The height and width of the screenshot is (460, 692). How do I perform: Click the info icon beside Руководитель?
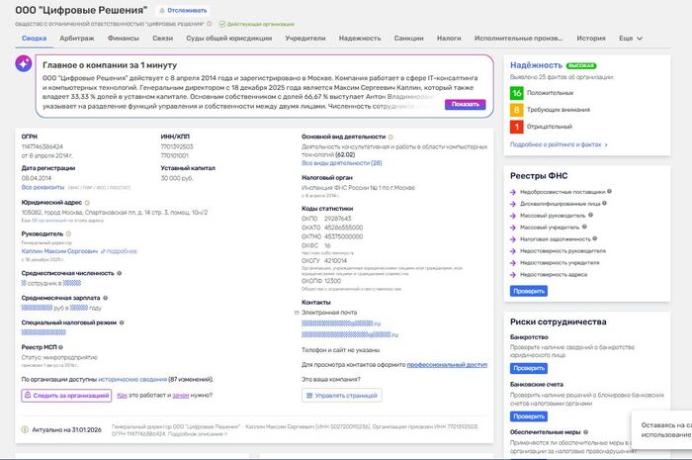point(68,234)
